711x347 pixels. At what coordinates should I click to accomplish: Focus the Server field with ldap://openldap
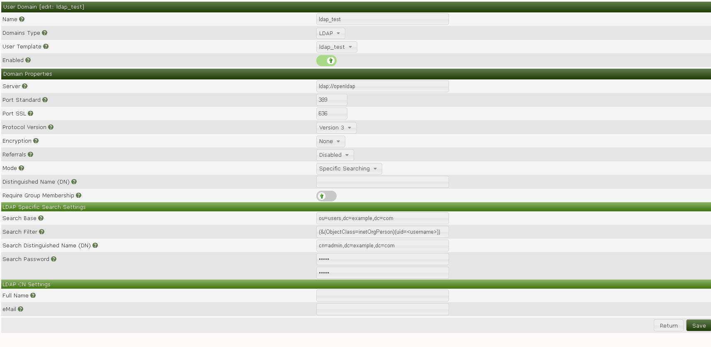[382, 86]
